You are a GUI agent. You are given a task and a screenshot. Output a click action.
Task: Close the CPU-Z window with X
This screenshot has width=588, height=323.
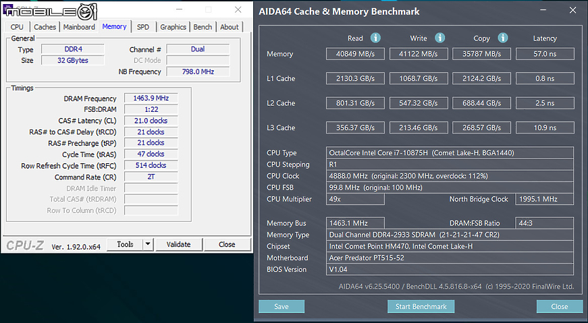238,9
